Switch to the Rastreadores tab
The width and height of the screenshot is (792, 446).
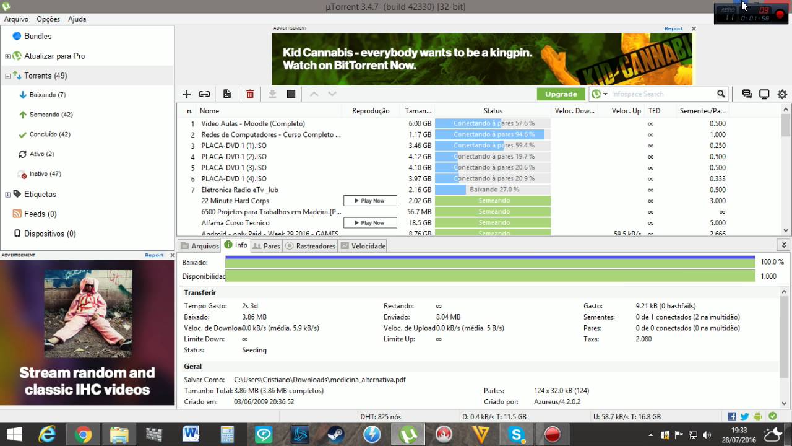pyautogui.click(x=310, y=246)
